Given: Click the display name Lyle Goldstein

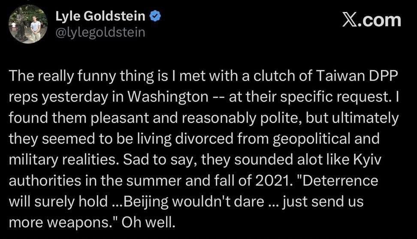Looking at the screenshot, I should [101, 17].
